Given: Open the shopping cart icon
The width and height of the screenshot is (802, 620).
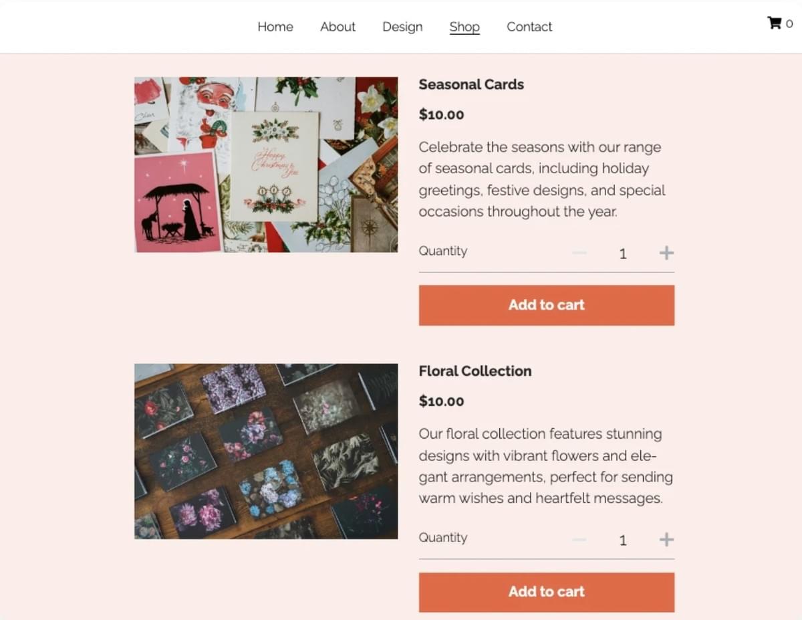Looking at the screenshot, I should (x=775, y=23).
